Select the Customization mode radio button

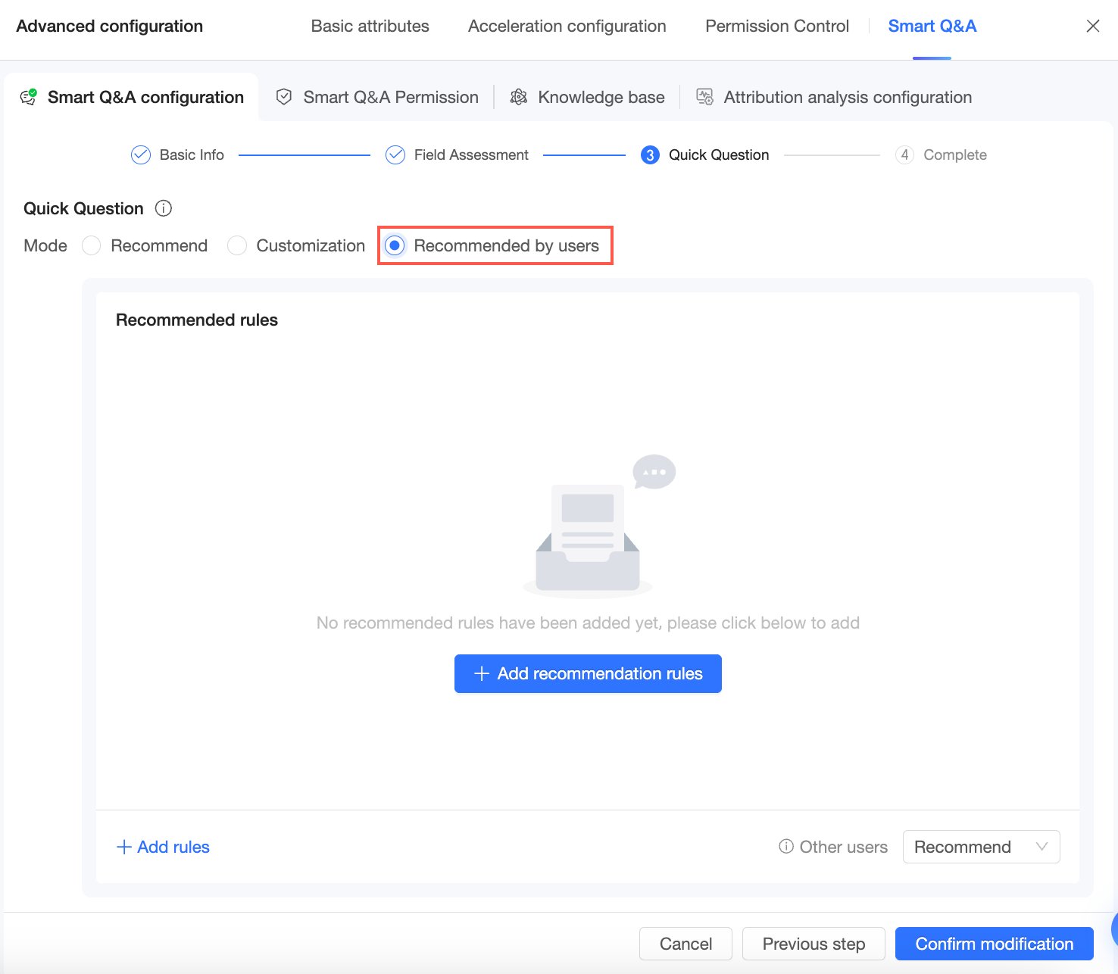point(237,245)
